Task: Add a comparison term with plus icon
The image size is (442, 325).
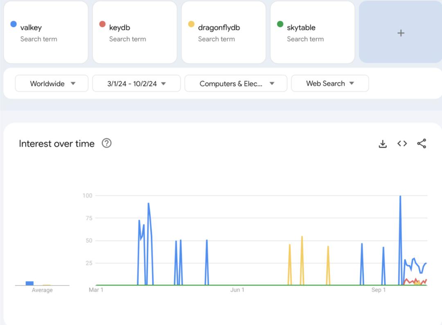Action: tap(401, 33)
